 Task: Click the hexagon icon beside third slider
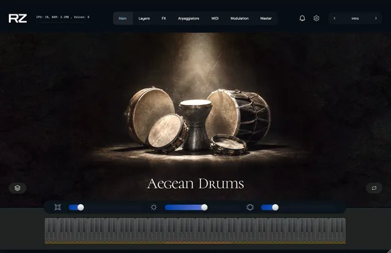click(x=250, y=207)
